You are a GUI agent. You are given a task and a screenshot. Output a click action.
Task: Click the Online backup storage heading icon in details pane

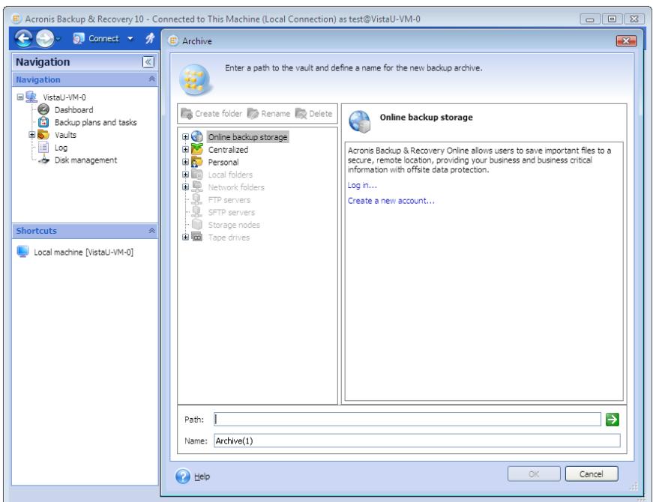tap(360, 121)
